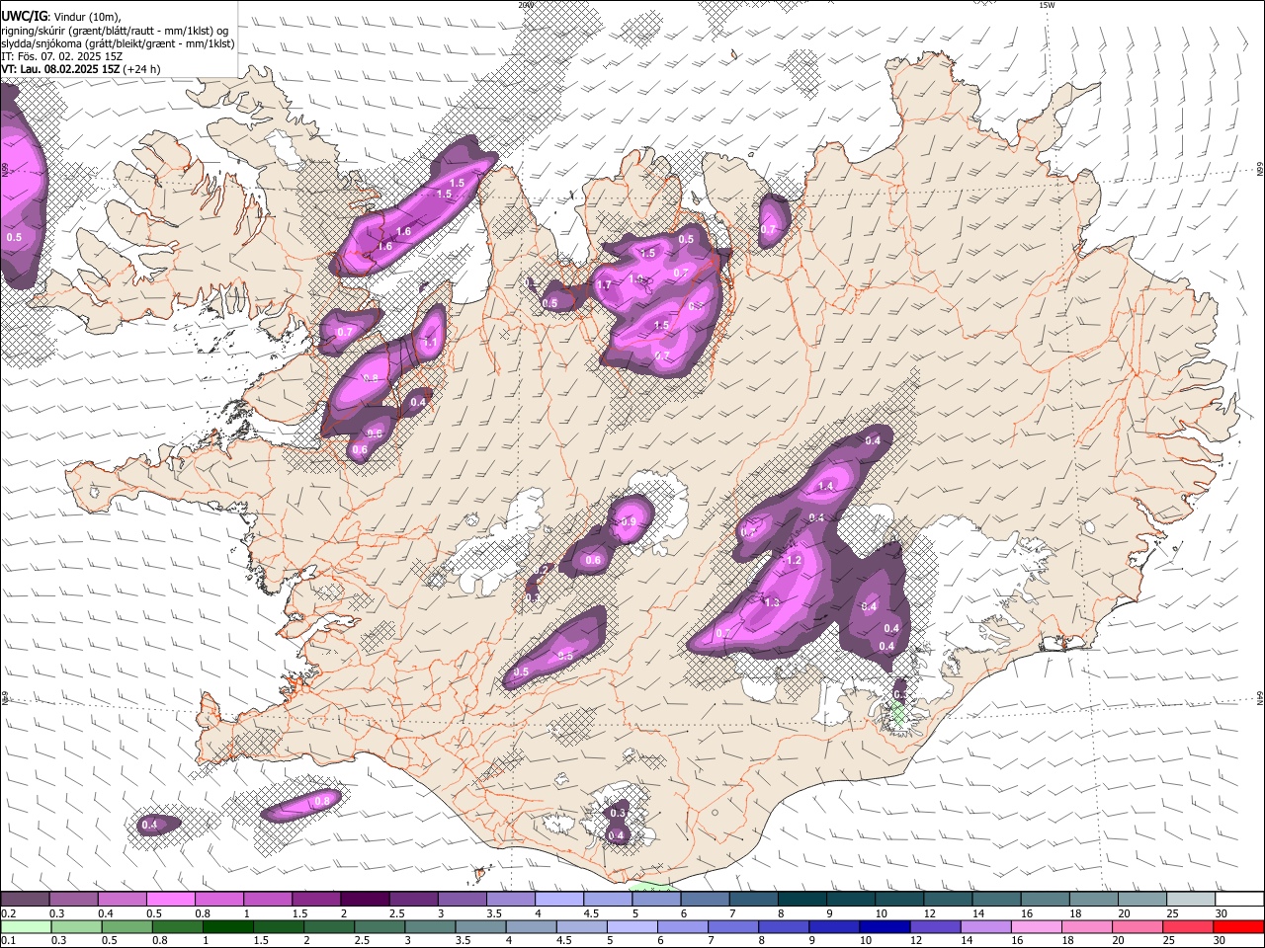The image size is (1265, 948).
Task: Click the bright red swatch labeled 30 in the rain scale
Action: [1238, 926]
